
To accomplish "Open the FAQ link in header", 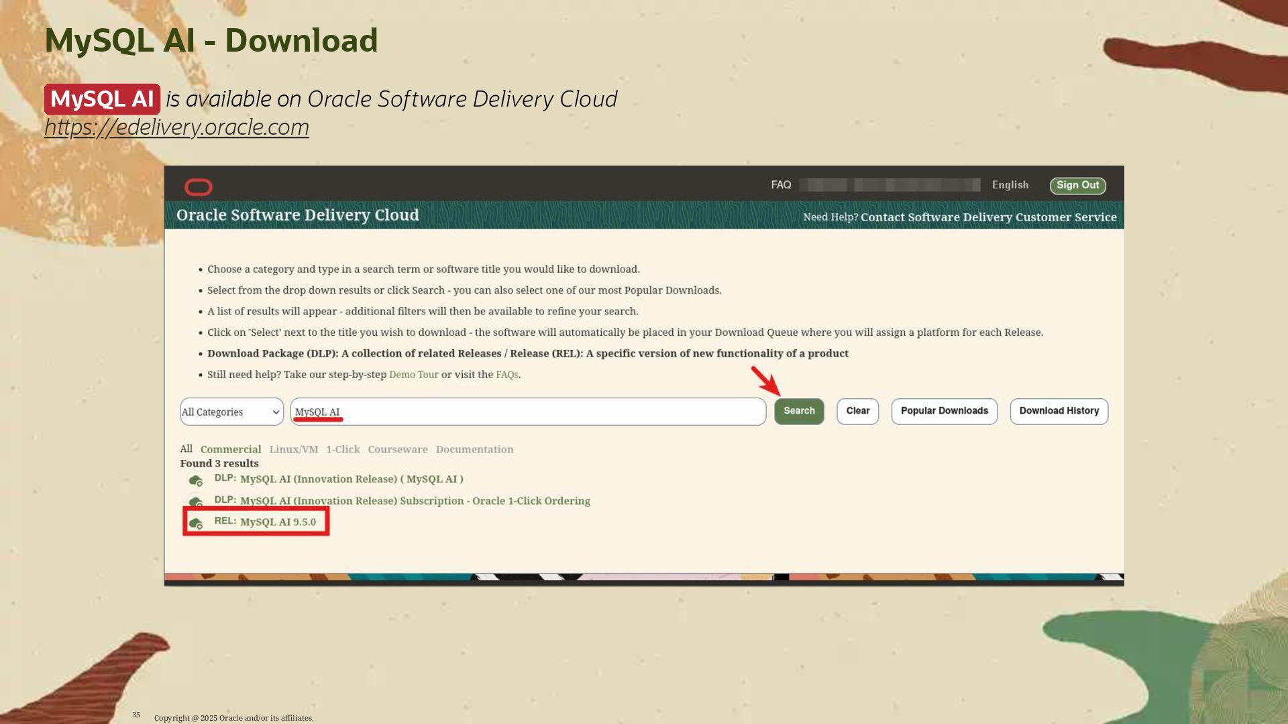I will 781,185.
